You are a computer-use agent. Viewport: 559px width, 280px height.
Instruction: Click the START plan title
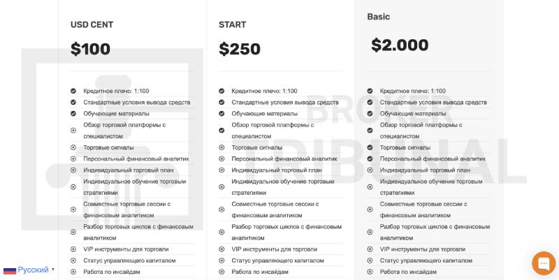click(233, 24)
